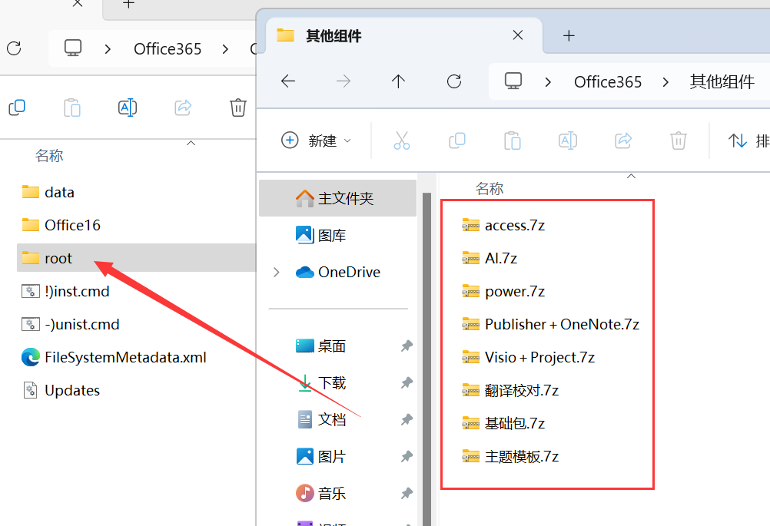
Task: Expand chevron after PC icon in background window
Action: pyautogui.click(x=108, y=49)
